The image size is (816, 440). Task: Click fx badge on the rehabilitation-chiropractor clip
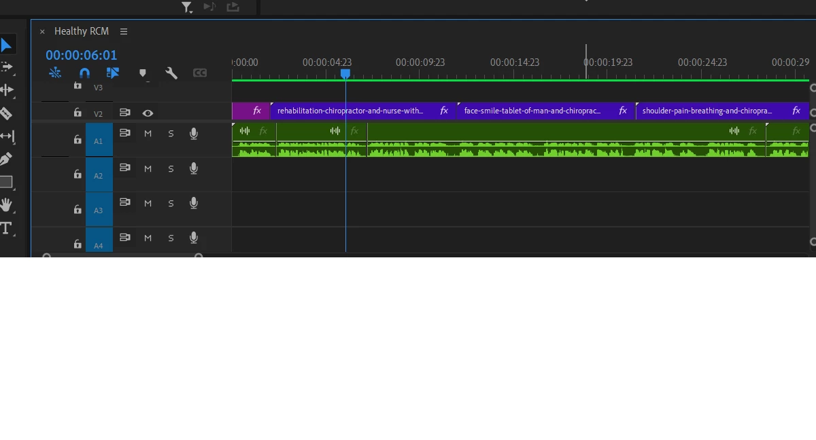[445, 111]
